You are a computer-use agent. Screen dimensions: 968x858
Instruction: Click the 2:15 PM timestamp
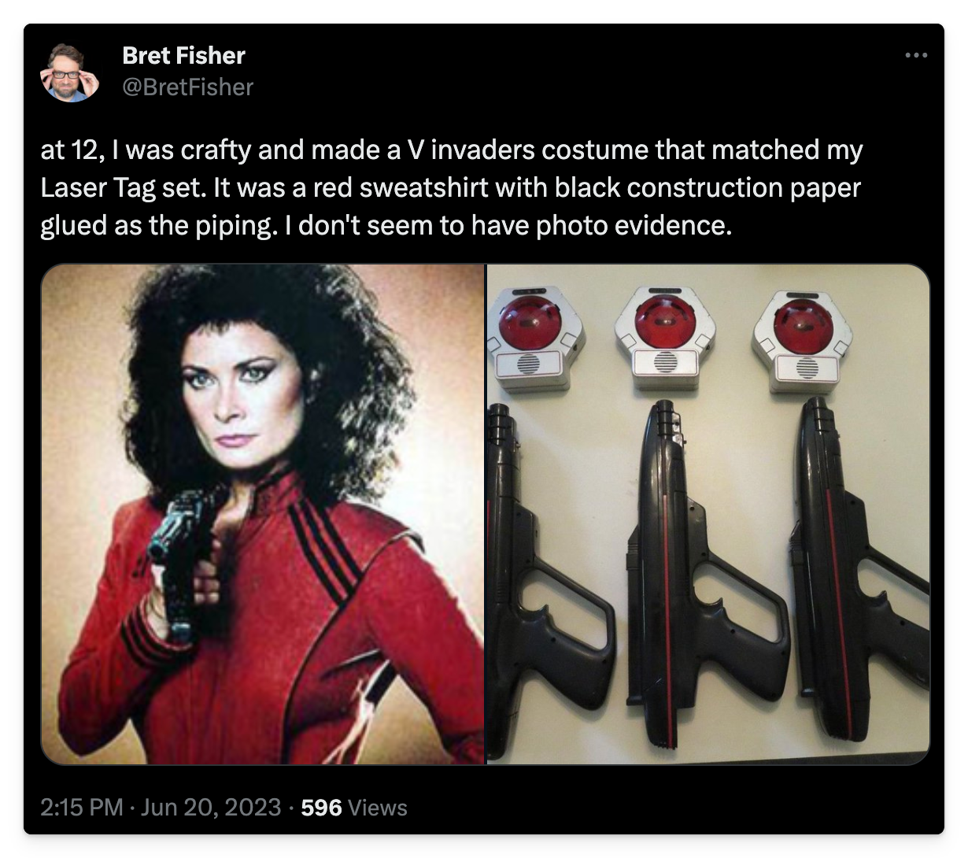tap(81, 808)
